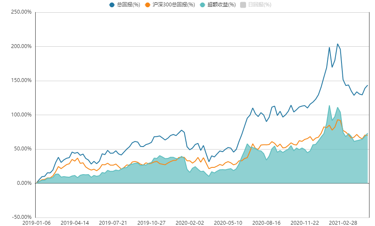Select the 100.00% y-axis label
The height and width of the screenshot is (226, 375).
click(x=21, y=115)
